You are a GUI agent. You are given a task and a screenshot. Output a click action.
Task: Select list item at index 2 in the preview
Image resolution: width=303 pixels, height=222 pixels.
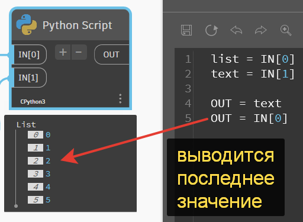pyautogui.click(x=39, y=161)
